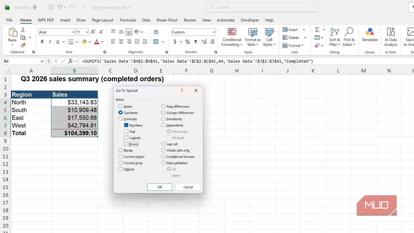Apply Accounting dollar format
This screenshot has width=414, height=233.
pos(175,42)
